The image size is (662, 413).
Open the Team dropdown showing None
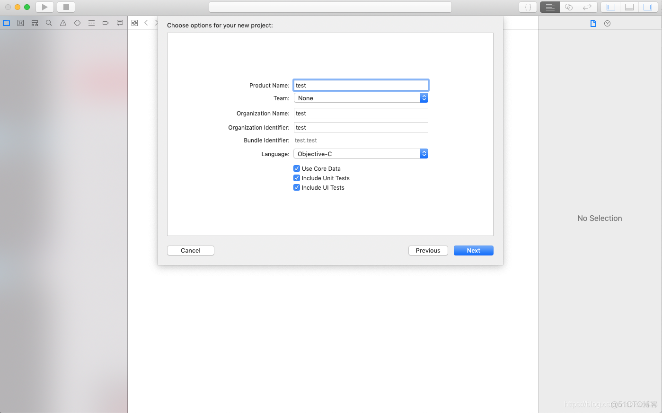tap(361, 98)
